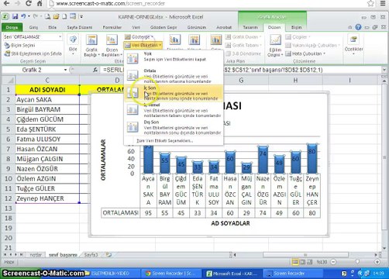Select column H header

295,81
